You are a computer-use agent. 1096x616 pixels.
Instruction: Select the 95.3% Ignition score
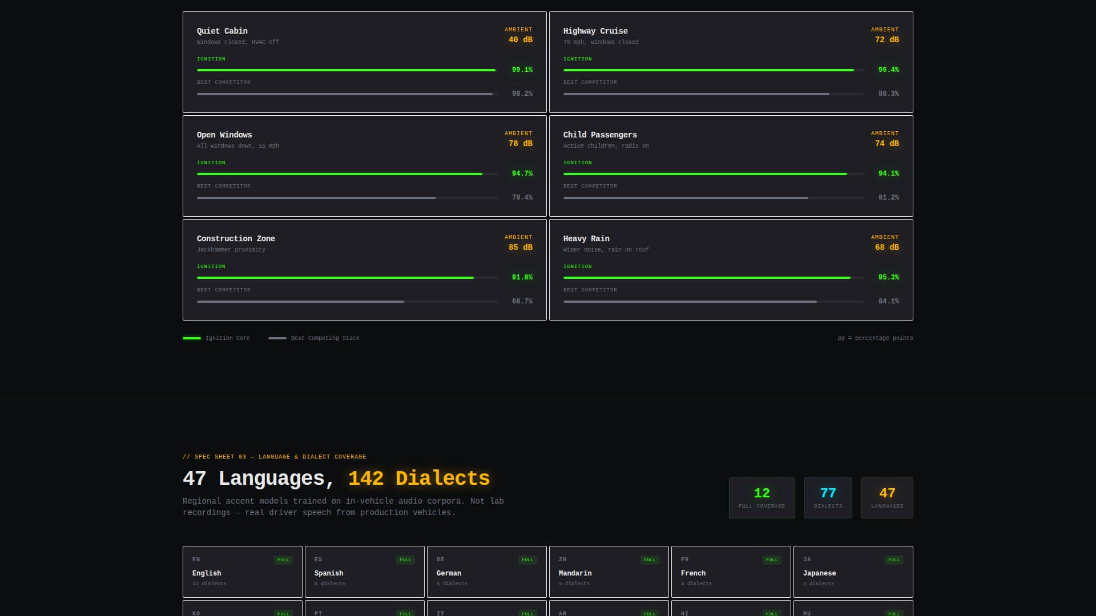click(889, 277)
